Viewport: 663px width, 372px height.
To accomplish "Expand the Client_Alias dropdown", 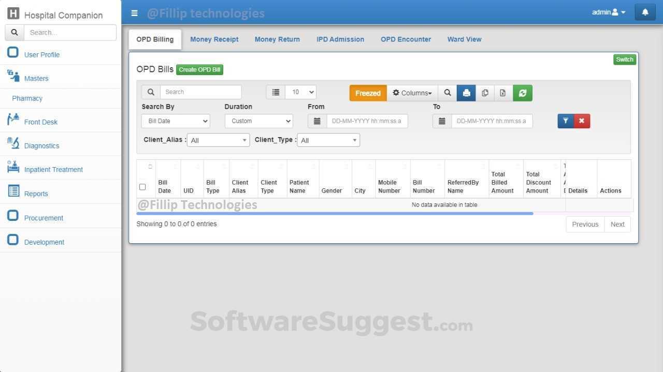I will coord(218,140).
